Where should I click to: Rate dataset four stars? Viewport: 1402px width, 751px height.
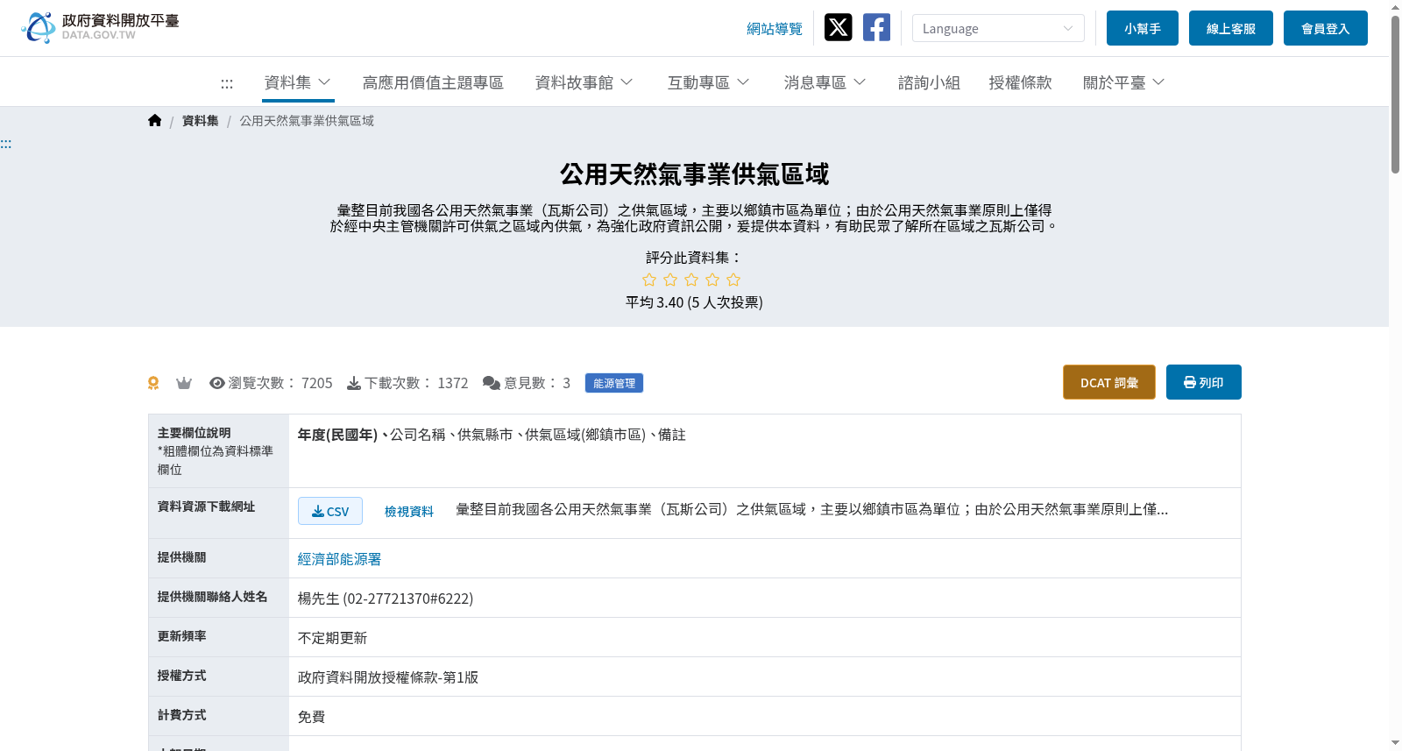point(712,280)
